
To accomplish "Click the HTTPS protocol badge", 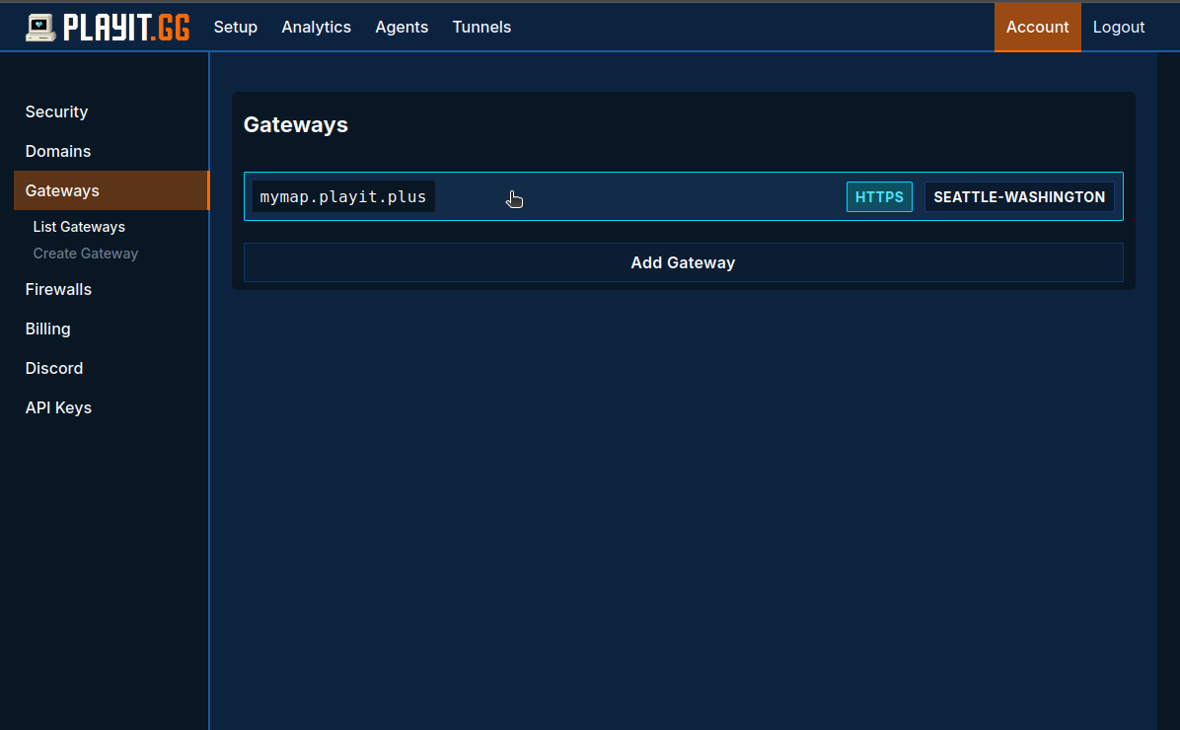I will click(879, 196).
